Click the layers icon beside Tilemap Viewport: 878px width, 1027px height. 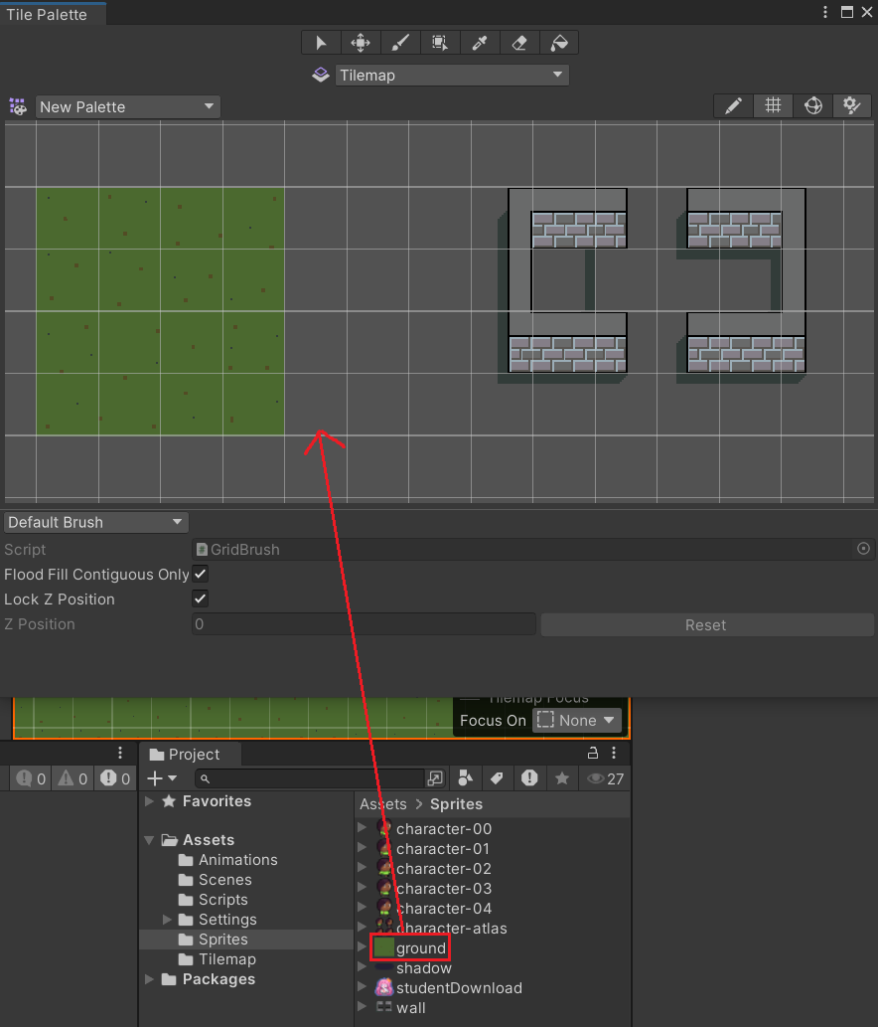click(321, 75)
